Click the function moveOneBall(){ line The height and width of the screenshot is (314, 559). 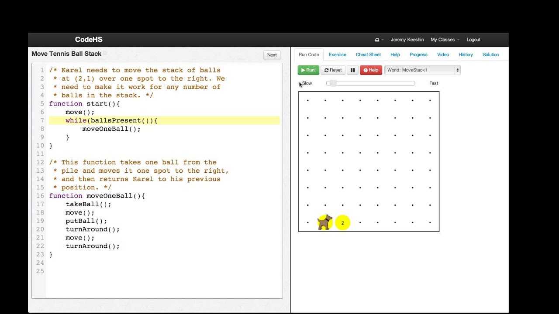click(97, 196)
